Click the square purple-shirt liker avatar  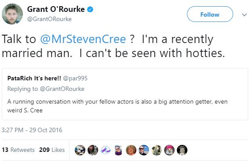(x=118, y=150)
